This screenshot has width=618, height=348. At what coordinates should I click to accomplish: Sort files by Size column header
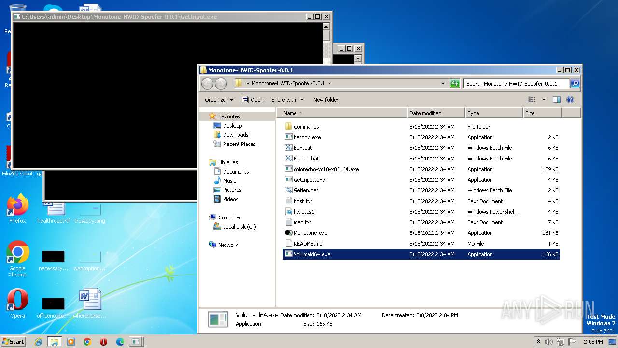coord(542,113)
